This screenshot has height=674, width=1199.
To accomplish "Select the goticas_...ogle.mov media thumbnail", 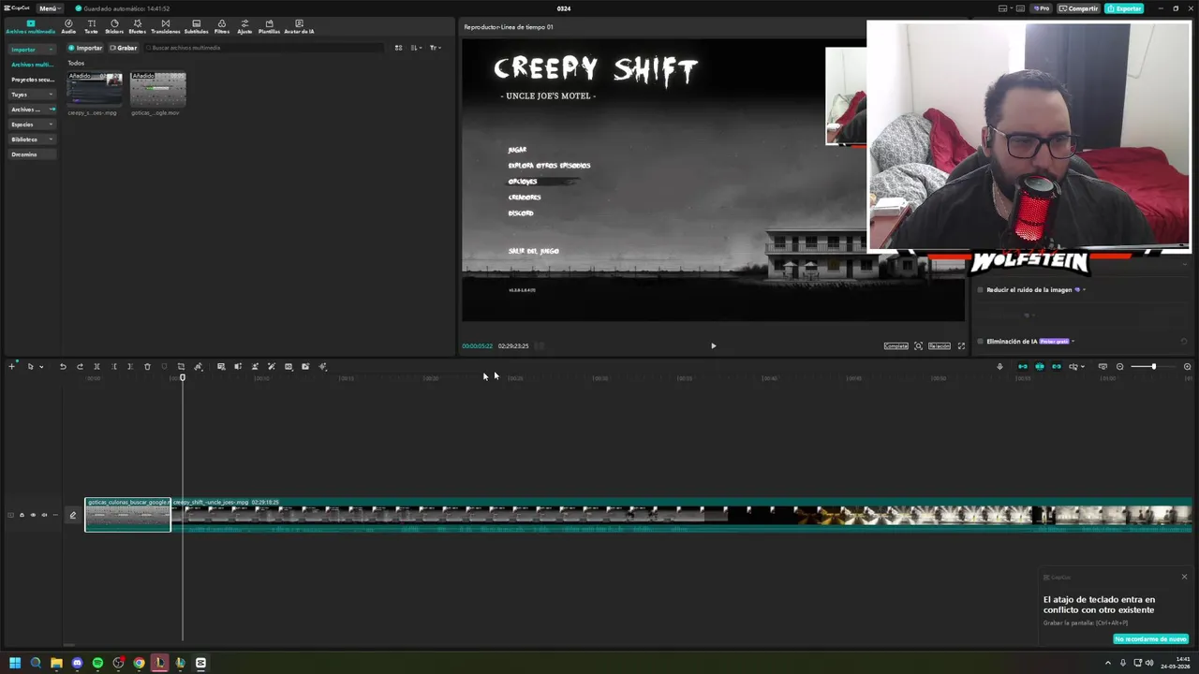I will coord(158,90).
